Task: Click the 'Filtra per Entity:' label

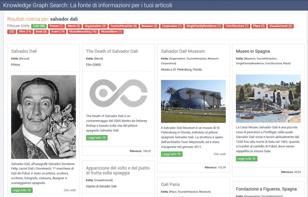Action: point(19,26)
